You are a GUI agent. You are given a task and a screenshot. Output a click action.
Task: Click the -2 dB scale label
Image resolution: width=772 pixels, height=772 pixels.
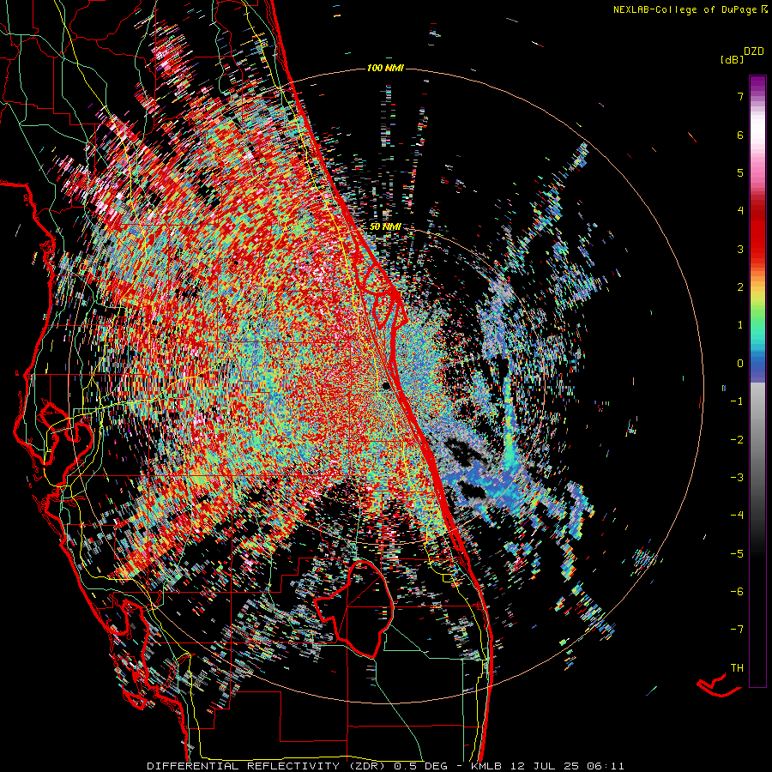pyautogui.click(x=737, y=439)
